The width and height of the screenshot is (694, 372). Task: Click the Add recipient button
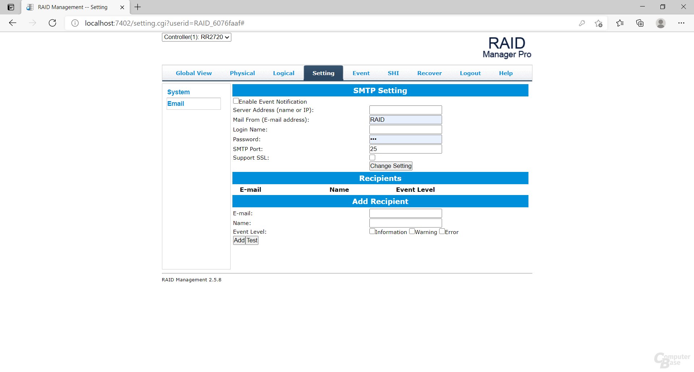click(x=239, y=240)
